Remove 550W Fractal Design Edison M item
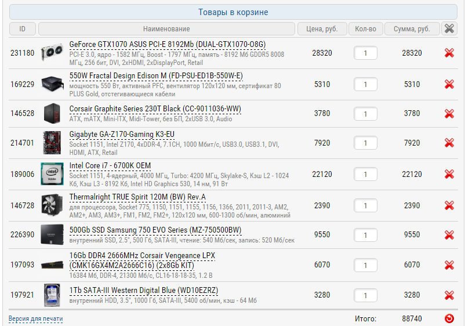 [x=449, y=84]
